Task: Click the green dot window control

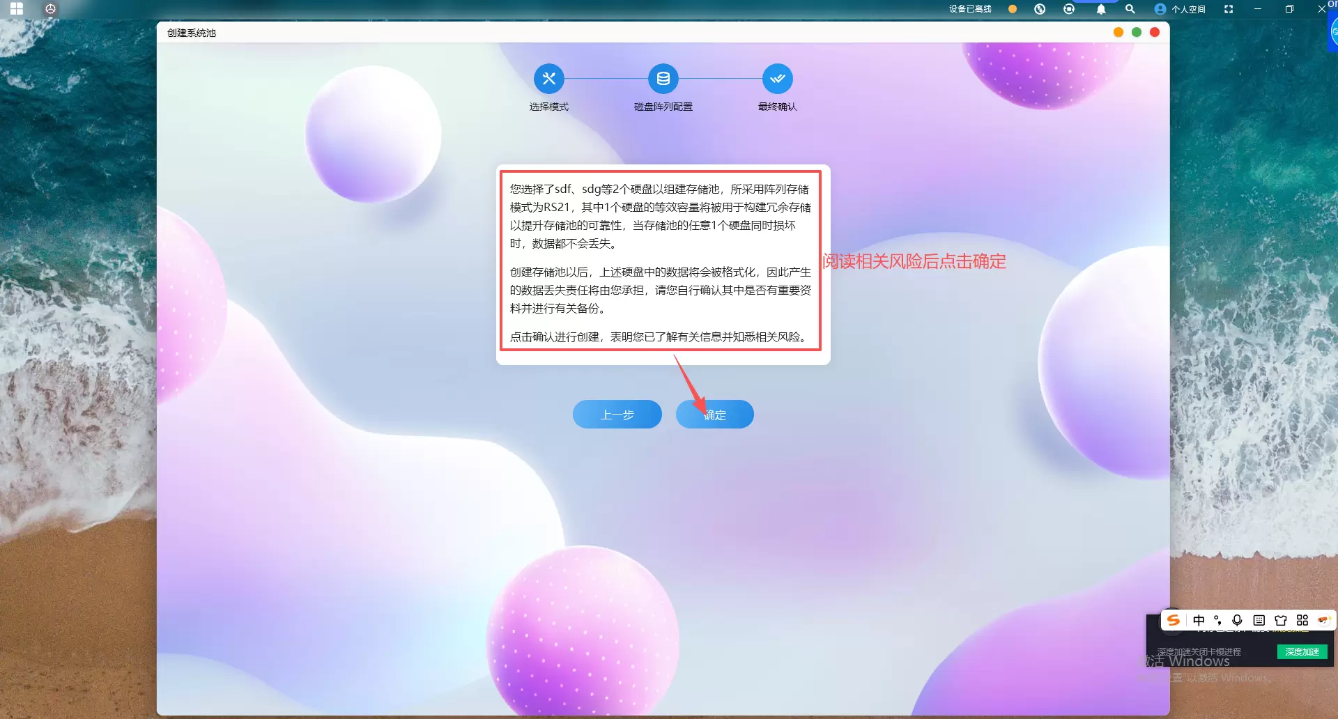Action: coord(1136,32)
